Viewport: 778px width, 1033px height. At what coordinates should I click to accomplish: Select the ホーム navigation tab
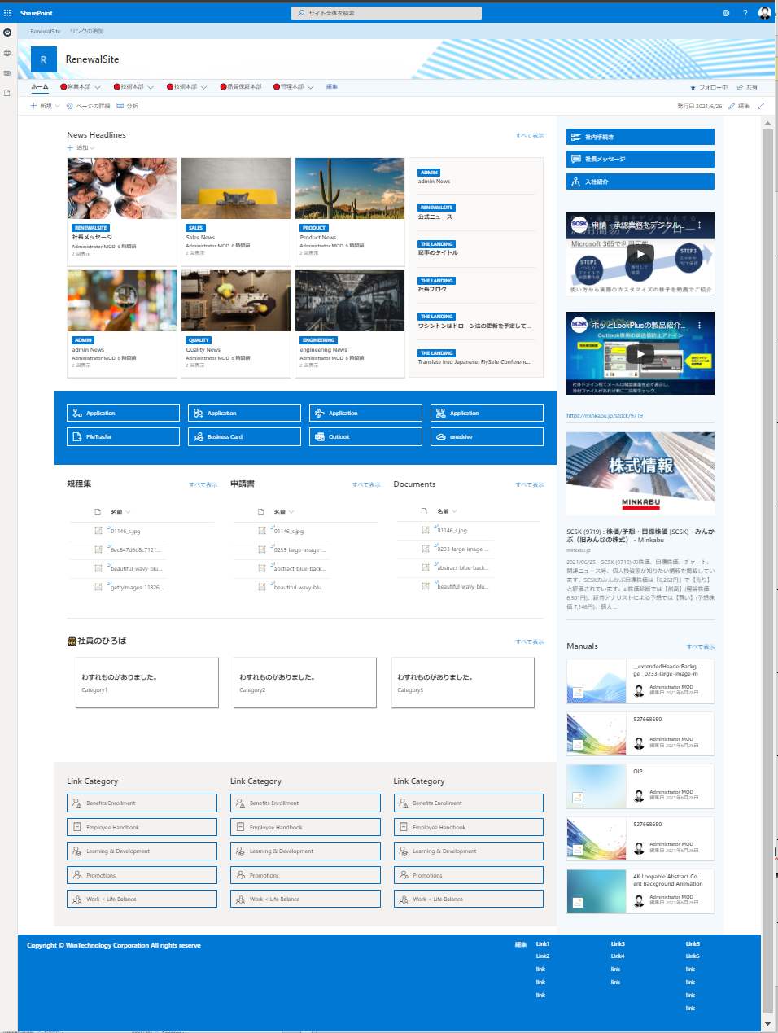click(x=39, y=86)
